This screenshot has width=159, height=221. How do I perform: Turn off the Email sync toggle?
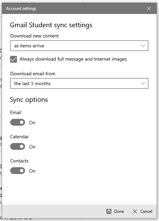(x=18, y=122)
